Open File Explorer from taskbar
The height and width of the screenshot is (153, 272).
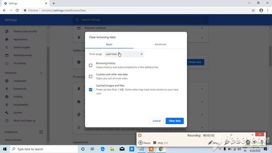pyautogui.click(x=112, y=149)
